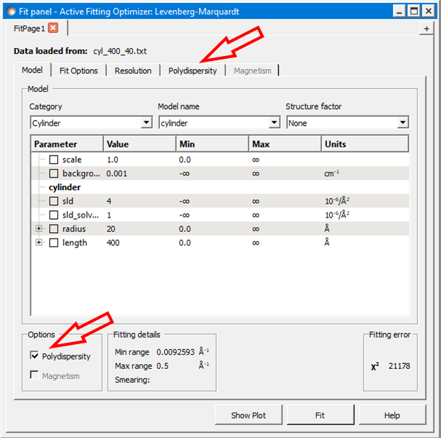
Task: Switch to the Polydispersity tab
Action: coord(193,71)
